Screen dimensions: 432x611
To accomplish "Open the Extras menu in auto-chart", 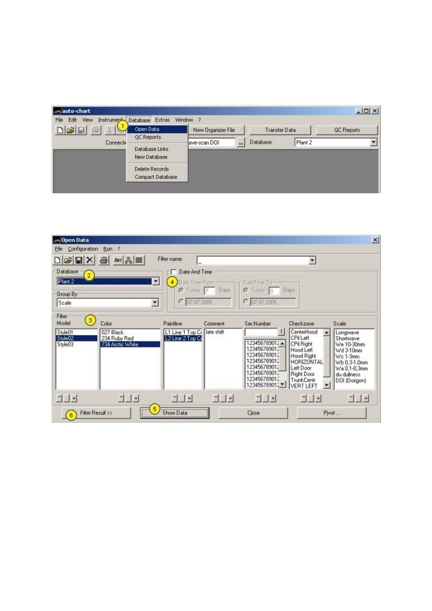I will [x=162, y=120].
